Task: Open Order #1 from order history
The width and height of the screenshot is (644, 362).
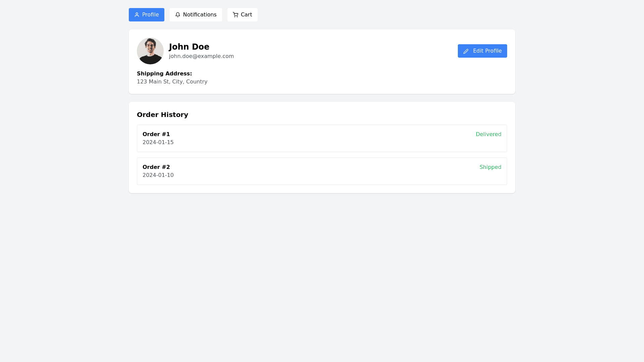Action: pyautogui.click(x=156, y=134)
